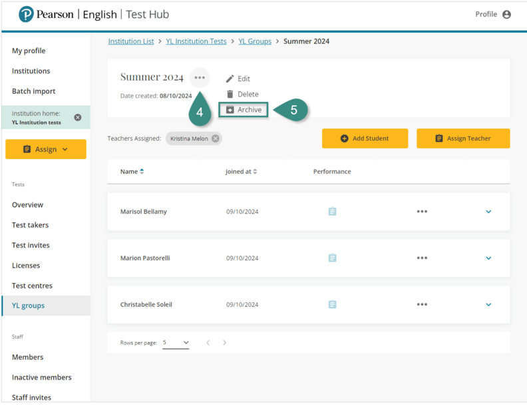Expand Marisol Bellamy's row chevron
This screenshot has width=527, height=408.
pyautogui.click(x=488, y=212)
